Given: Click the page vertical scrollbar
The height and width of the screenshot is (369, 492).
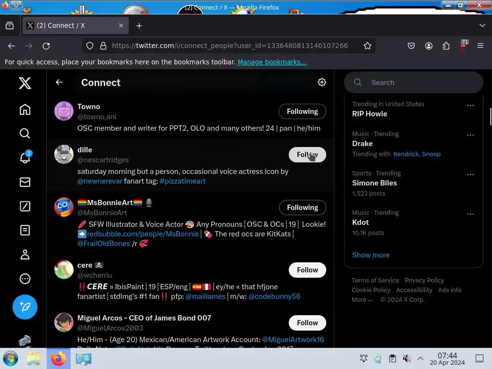Looking at the screenshot, I should coord(491,116).
